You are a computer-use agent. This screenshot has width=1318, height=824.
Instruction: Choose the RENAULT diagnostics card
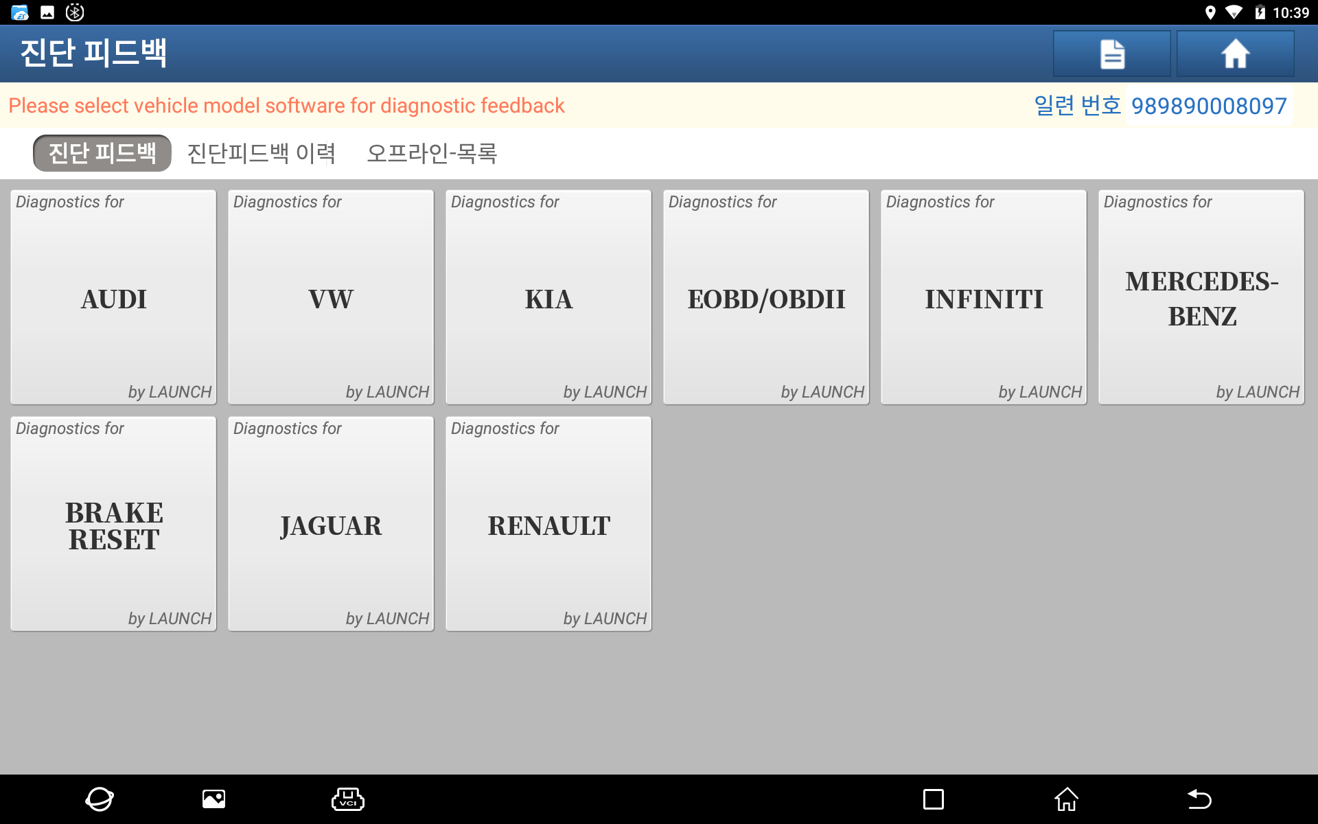point(548,524)
